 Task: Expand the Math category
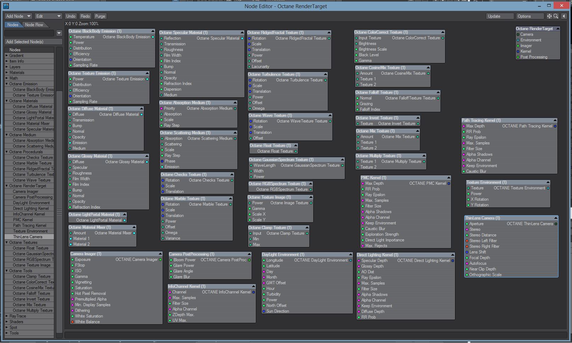click(x=7, y=78)
